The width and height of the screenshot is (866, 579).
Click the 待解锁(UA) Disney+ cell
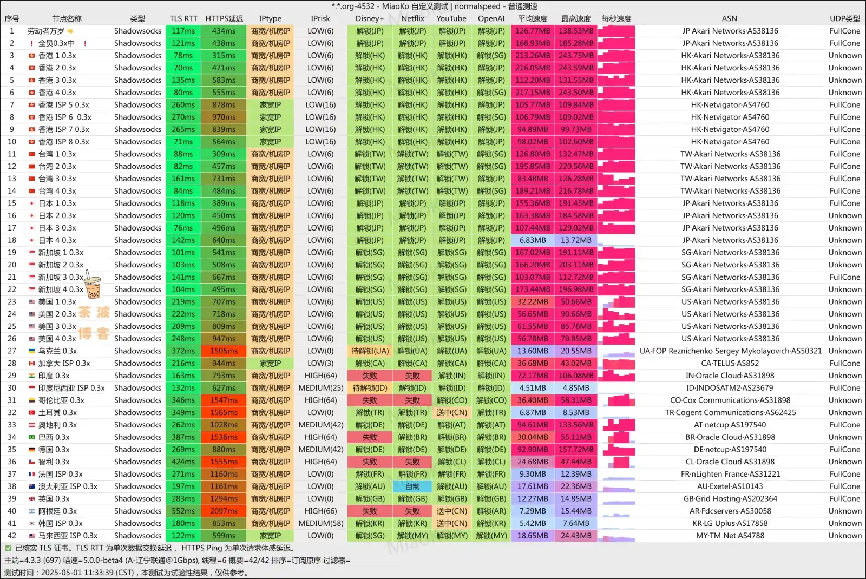click(x=370, y=351)
